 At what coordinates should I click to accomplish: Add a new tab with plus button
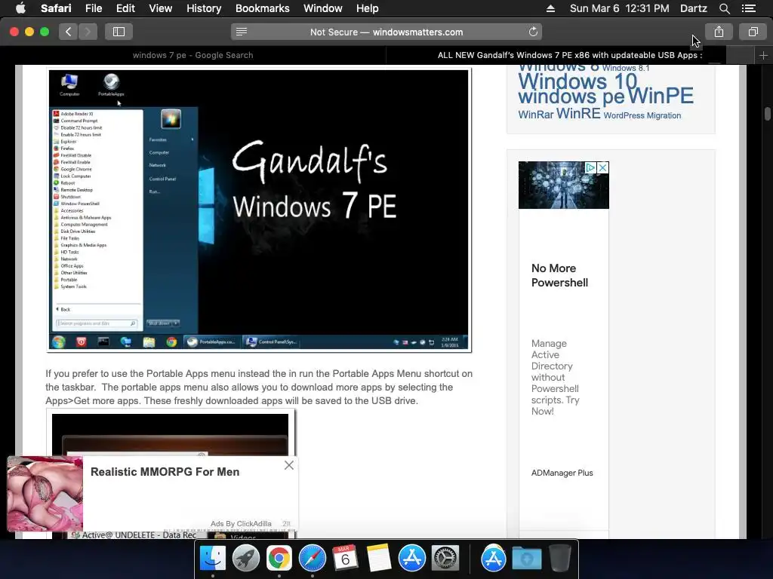763,55
